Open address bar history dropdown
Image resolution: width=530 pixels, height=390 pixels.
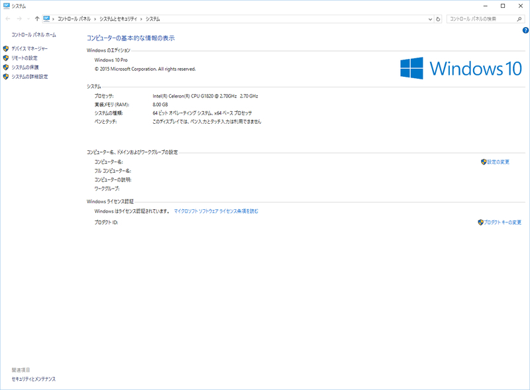coord(430,19)
